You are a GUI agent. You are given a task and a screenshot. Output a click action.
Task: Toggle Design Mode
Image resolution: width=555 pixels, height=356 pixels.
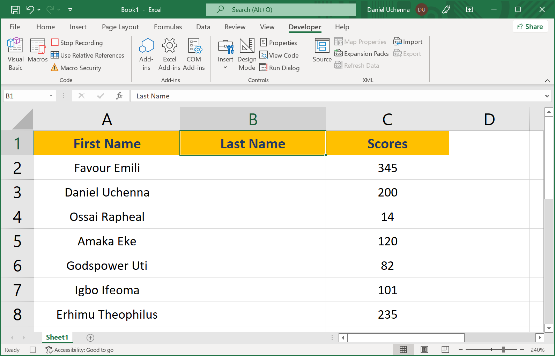coord(247,54)
